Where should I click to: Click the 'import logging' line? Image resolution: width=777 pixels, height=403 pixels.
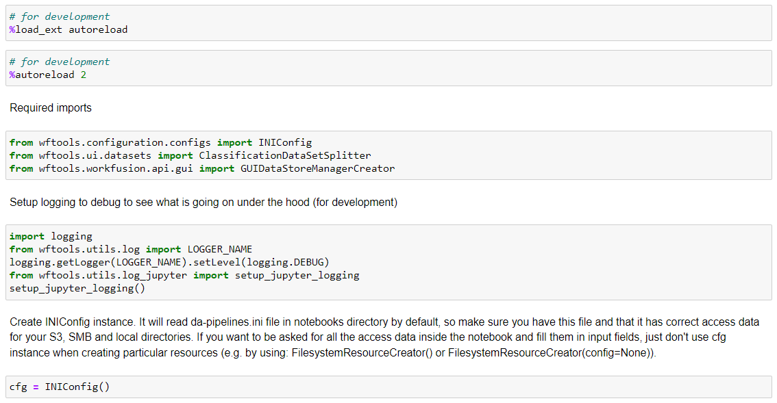[51, 236]
